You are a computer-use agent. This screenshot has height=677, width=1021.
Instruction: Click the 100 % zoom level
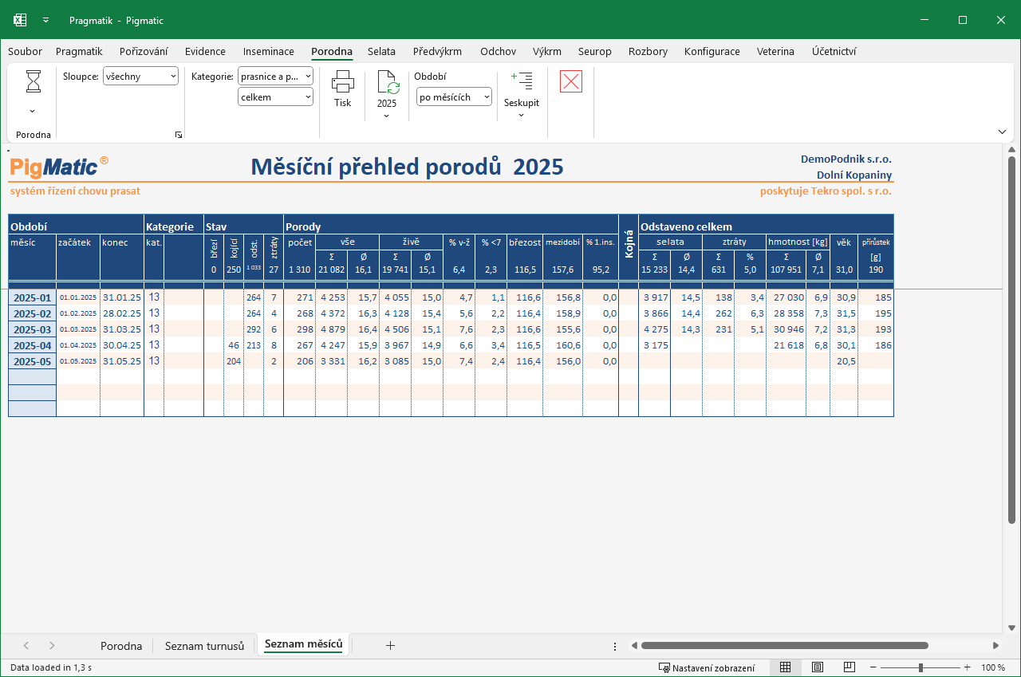coord(993,667)
